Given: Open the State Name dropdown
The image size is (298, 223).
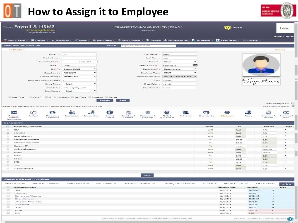Looking at the screenshot, I should coord(79,91).
